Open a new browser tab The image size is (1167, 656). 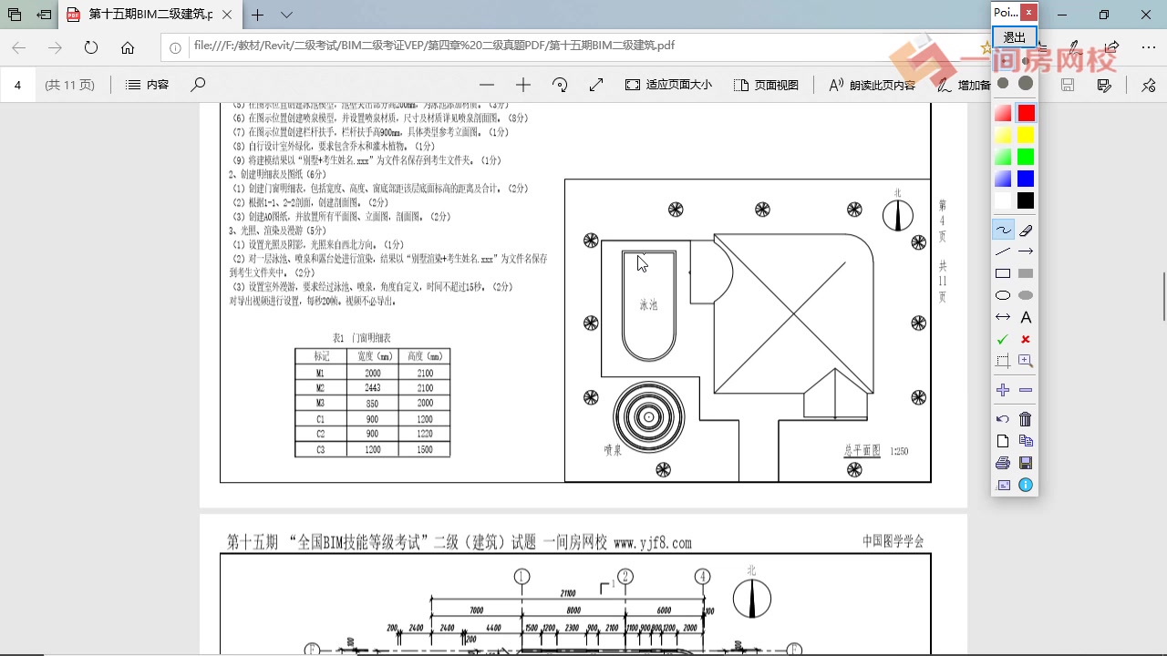(256, 15)
